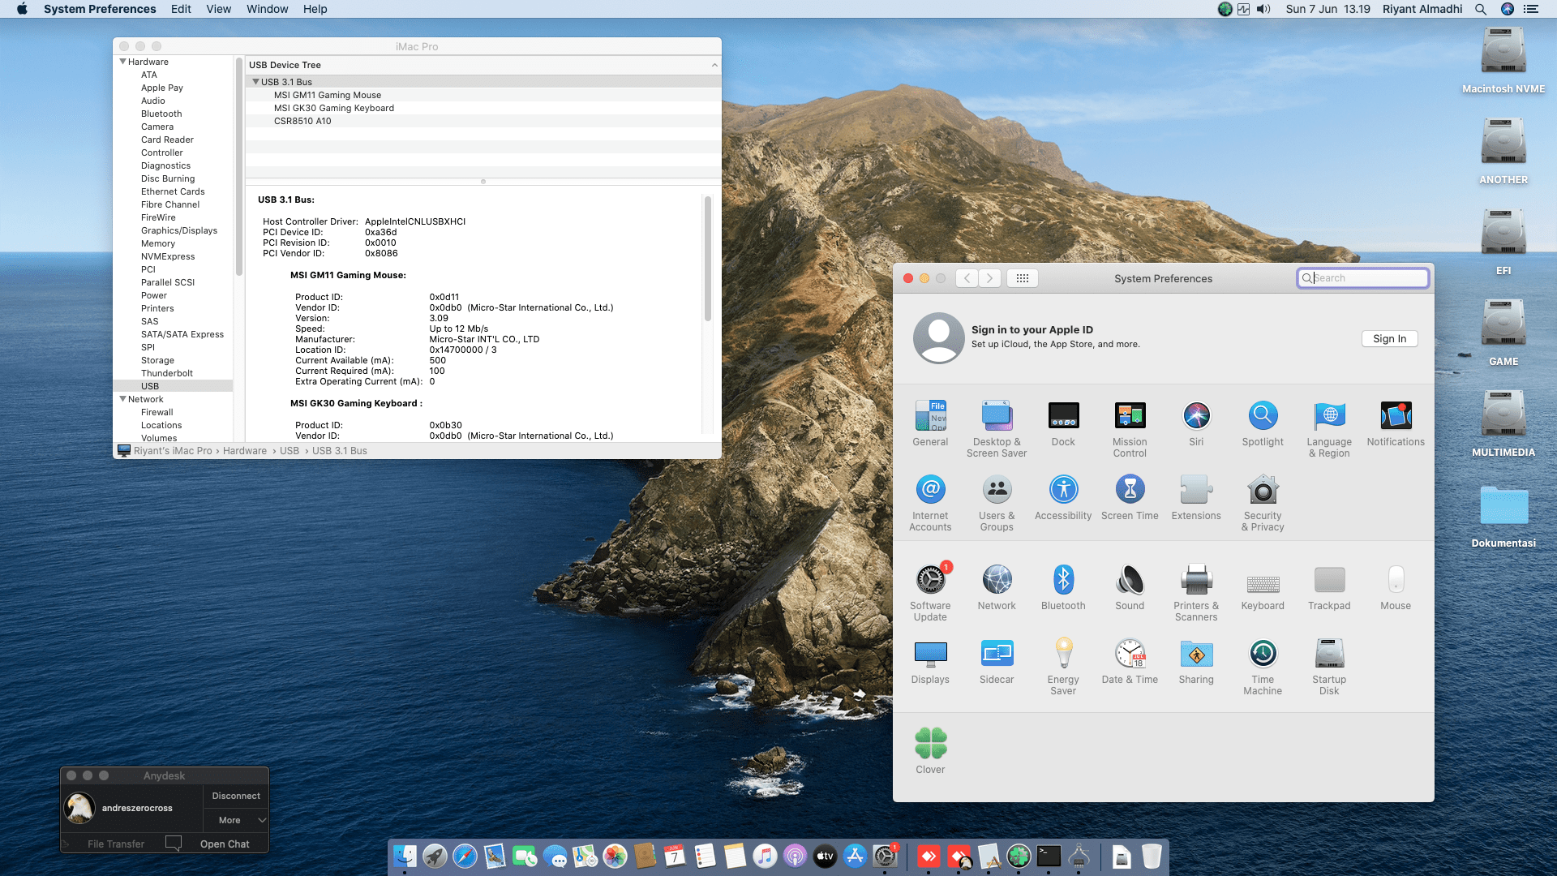This screenshot has height=876, width=1557.
Task: Open Notifications preferences pane
Action: pyautogui.click(x=1396, y=423)
